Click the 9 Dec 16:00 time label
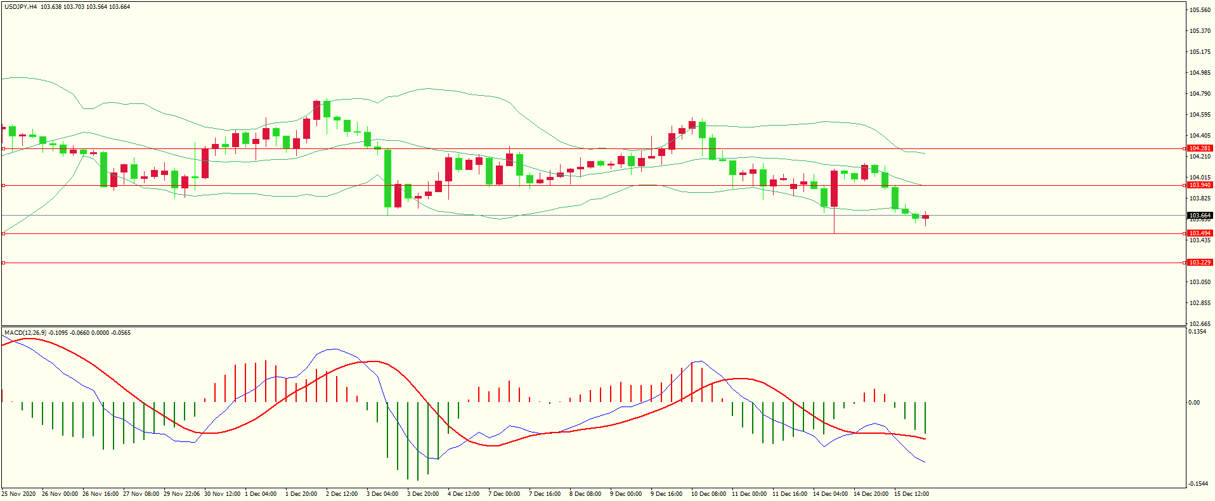 coord(666,494)
